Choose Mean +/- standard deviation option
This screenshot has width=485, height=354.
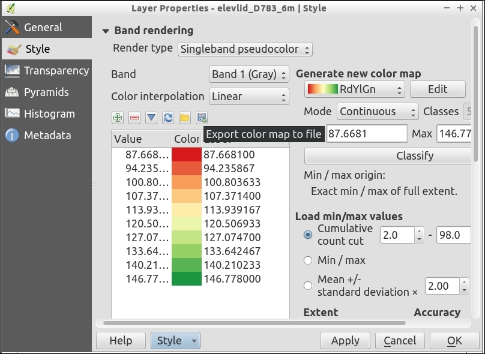[x=308, y=286]
